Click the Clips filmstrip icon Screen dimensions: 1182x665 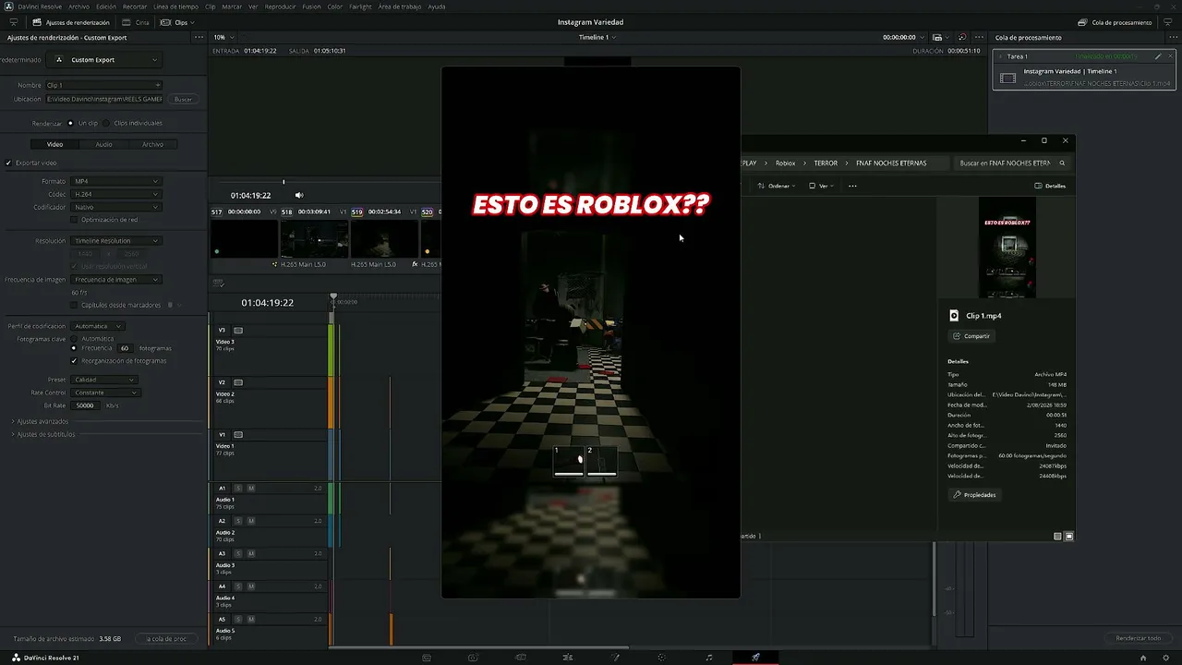point(165,22)
